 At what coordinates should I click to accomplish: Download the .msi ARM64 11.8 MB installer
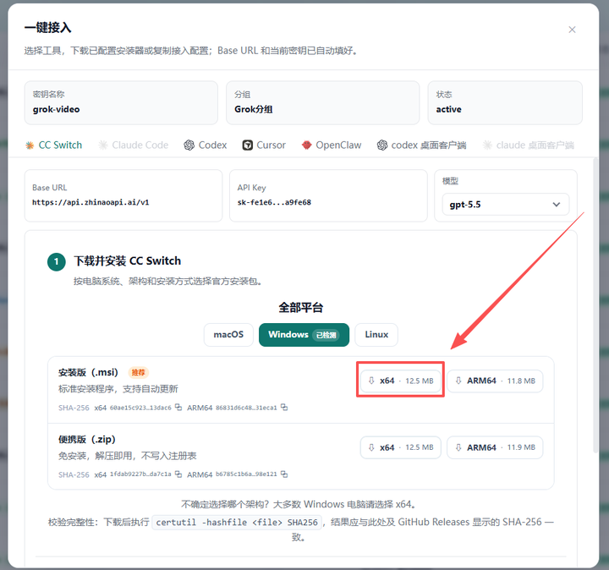click(495, 381)
